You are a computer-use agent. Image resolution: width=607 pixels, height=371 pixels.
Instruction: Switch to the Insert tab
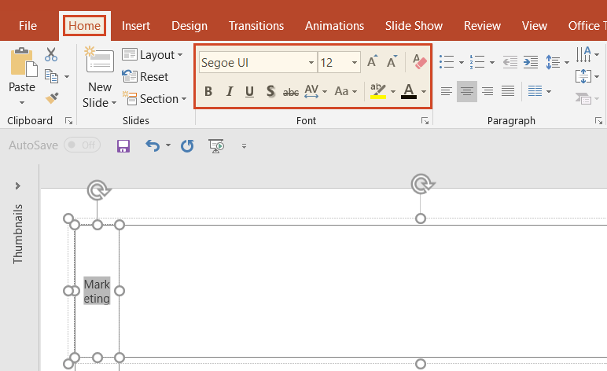coord(137,26)
